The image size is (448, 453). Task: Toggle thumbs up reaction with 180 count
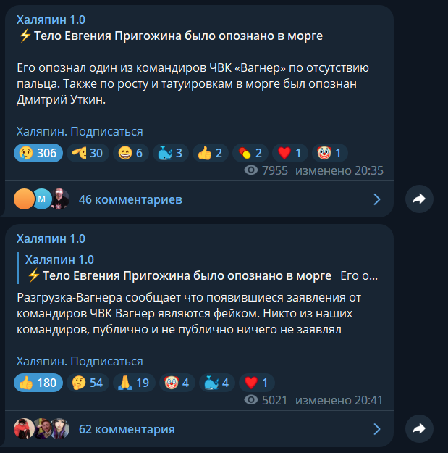(38, 383)
